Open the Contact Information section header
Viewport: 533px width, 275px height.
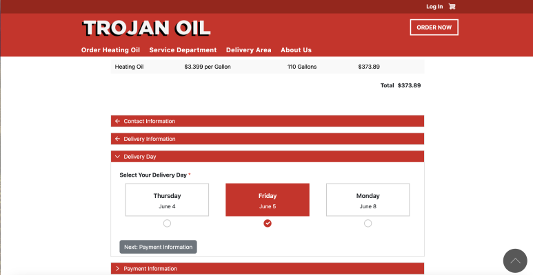click(x=268, y=121)
